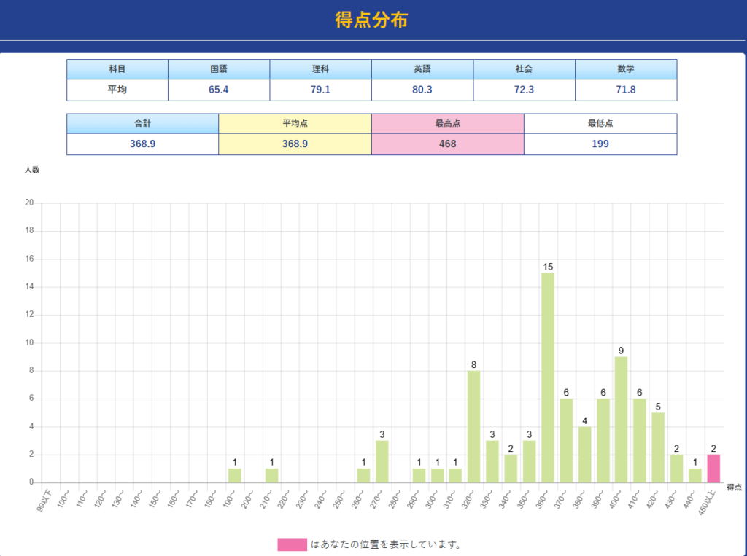Click the yellow 平均点 header cell
Viewport: 747px width, 556px height.
click(x=295, y=123)
